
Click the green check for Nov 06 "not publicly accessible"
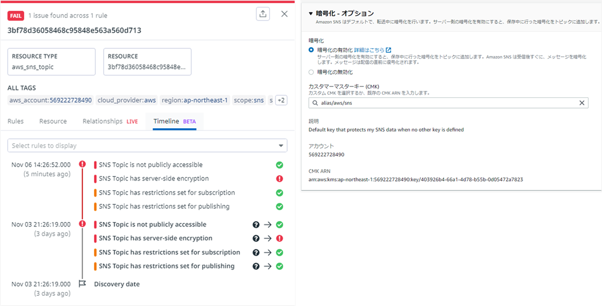[279, 165]
